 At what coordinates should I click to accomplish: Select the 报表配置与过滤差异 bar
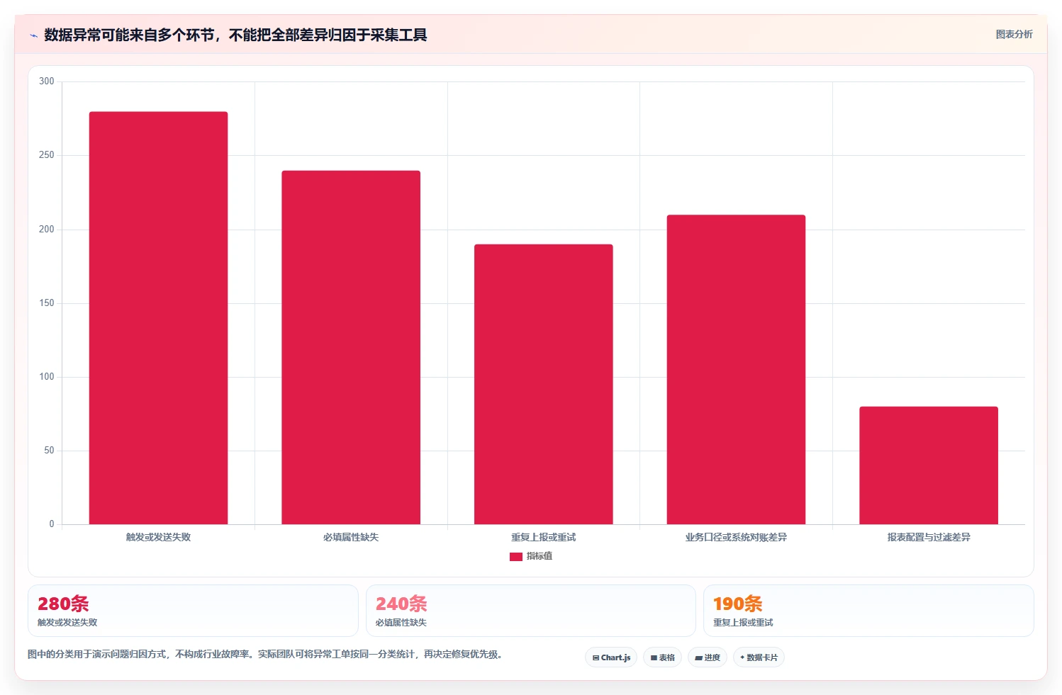929,465
